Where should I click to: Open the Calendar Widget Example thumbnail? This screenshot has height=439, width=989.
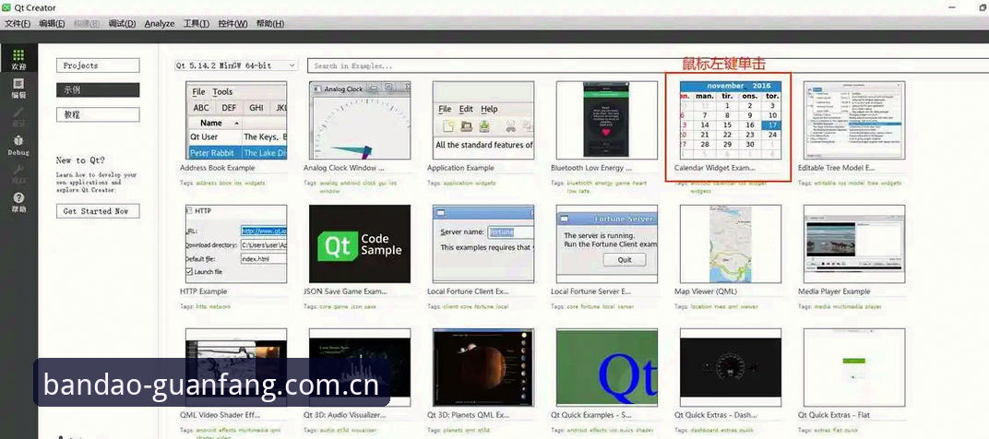(x=731, y=120)
